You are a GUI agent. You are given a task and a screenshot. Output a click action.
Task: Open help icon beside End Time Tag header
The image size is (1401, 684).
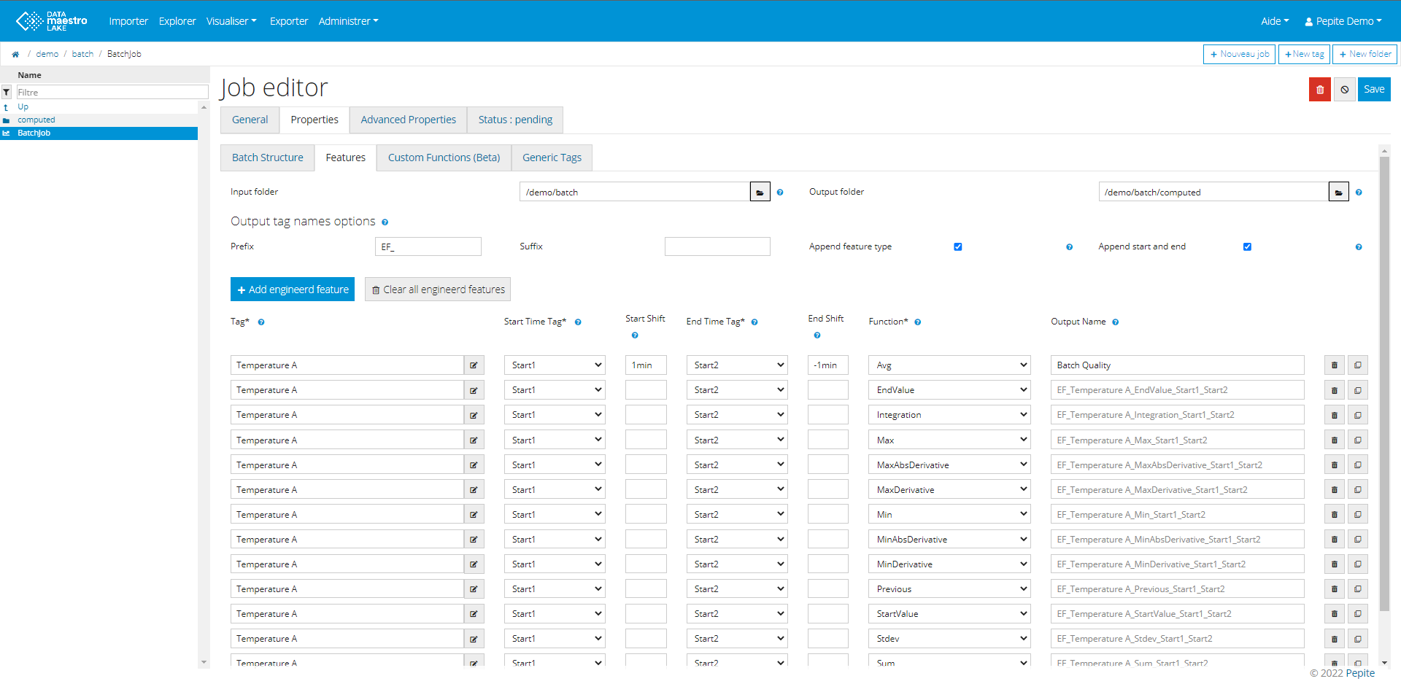coord(754,322)
